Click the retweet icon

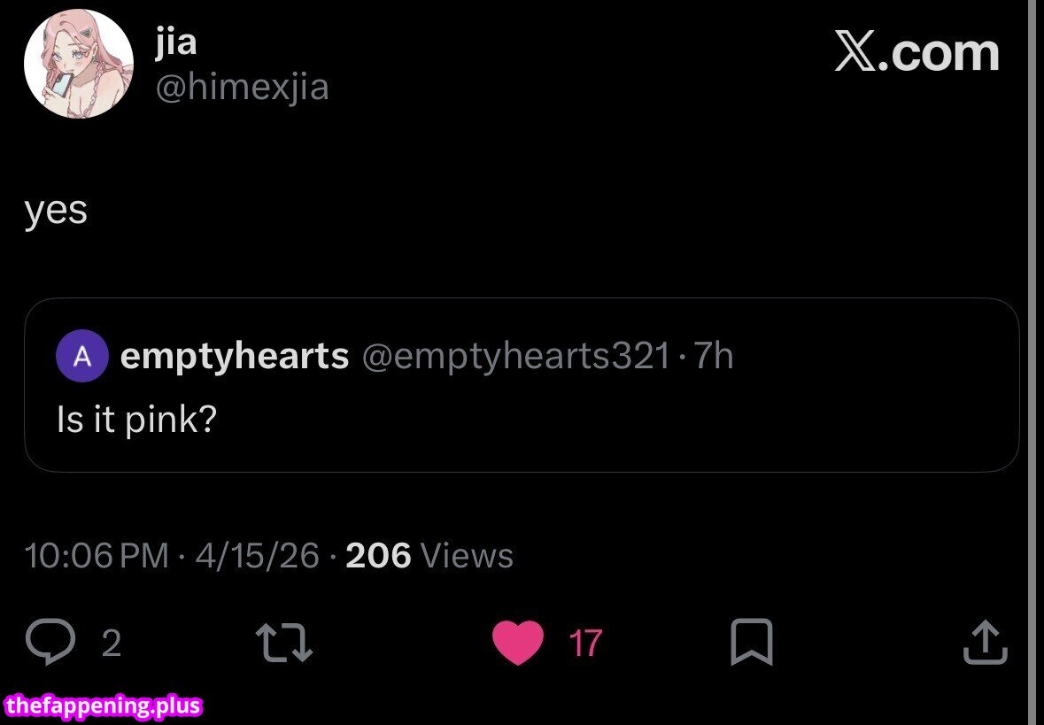click(x=283, y=643)
